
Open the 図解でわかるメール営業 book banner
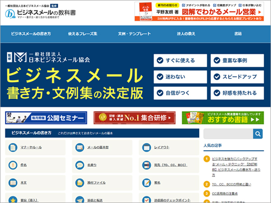199,11
